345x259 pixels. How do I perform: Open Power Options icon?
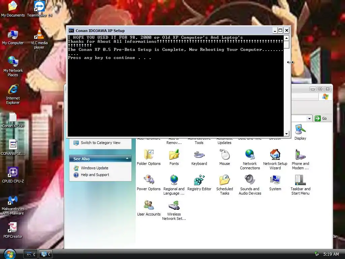149,182
